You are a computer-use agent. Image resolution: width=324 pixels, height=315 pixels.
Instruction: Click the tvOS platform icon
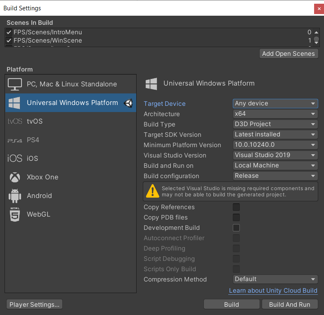point(15,121)
